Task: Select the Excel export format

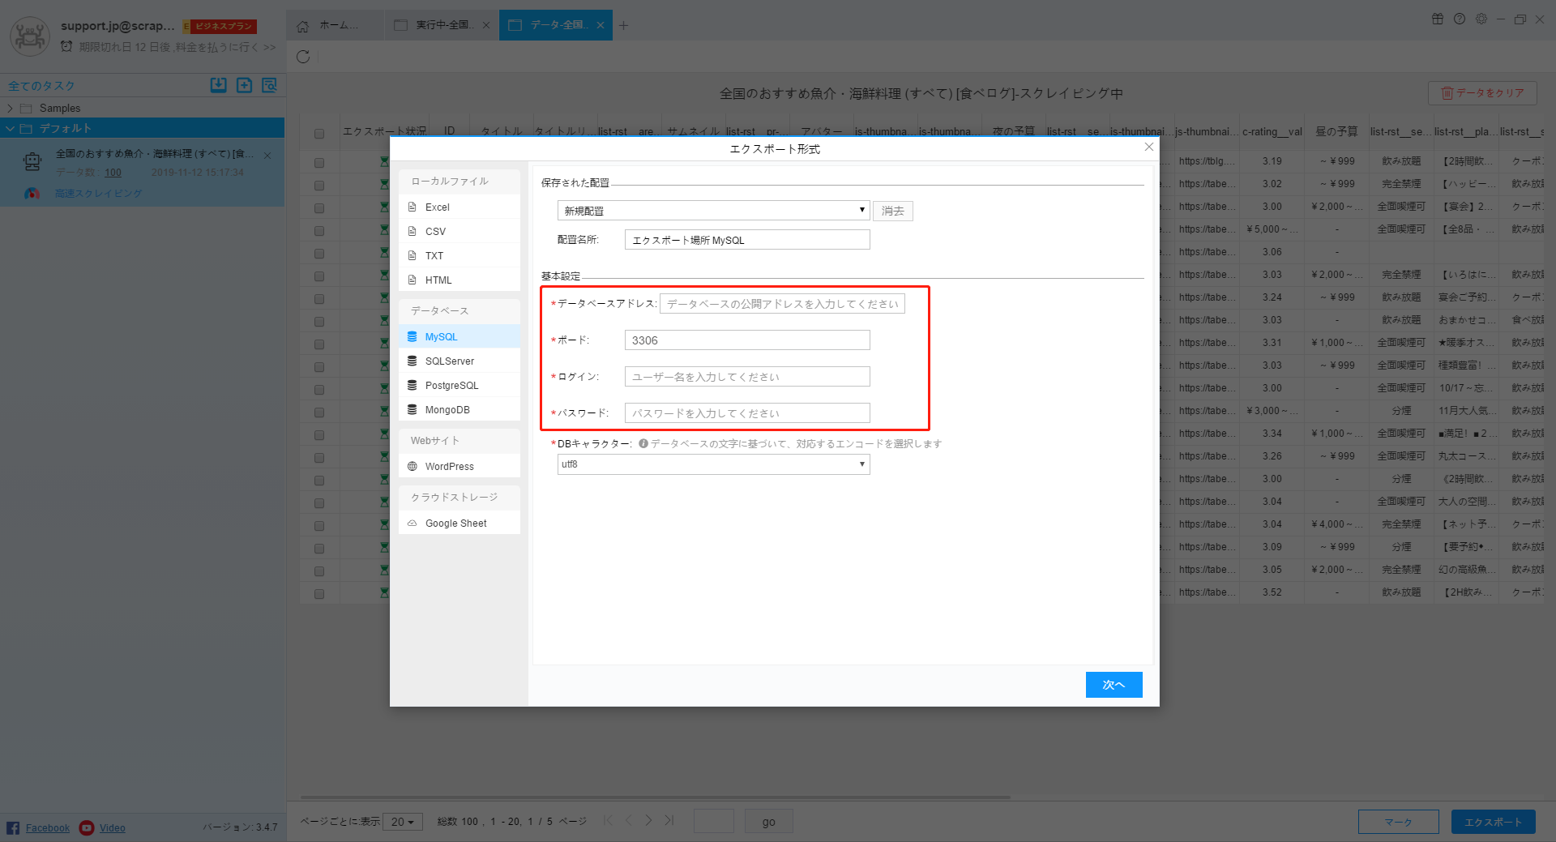Action: coord(460,207)
